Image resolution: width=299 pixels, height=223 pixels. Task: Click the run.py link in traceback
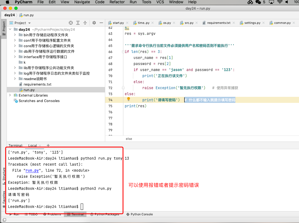tap(32, 170)
